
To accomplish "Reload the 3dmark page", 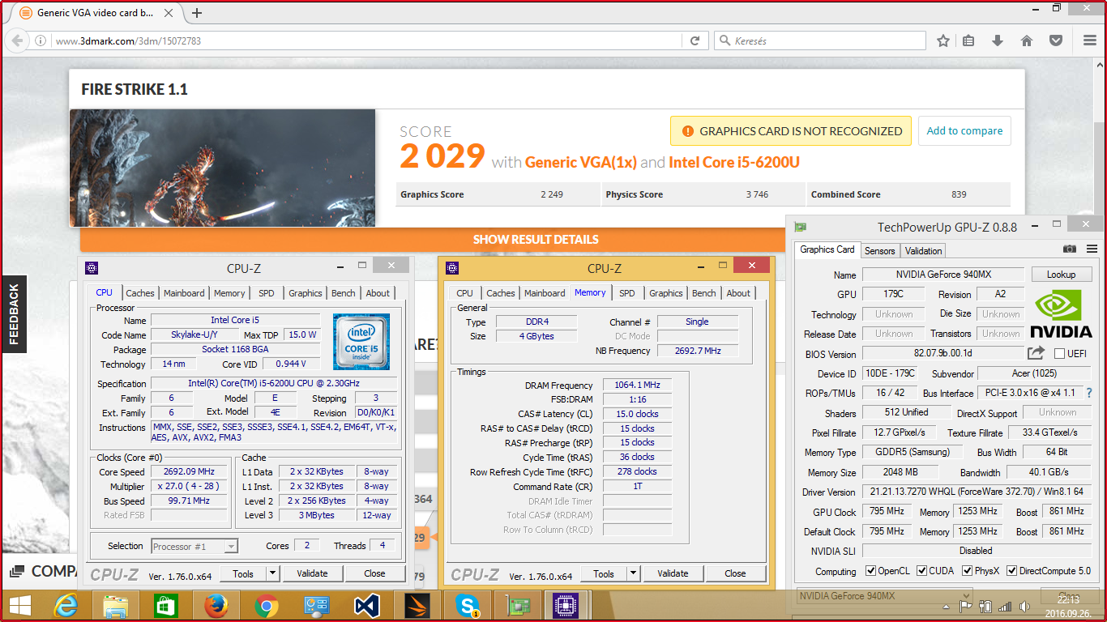I will tap(695, 40).
